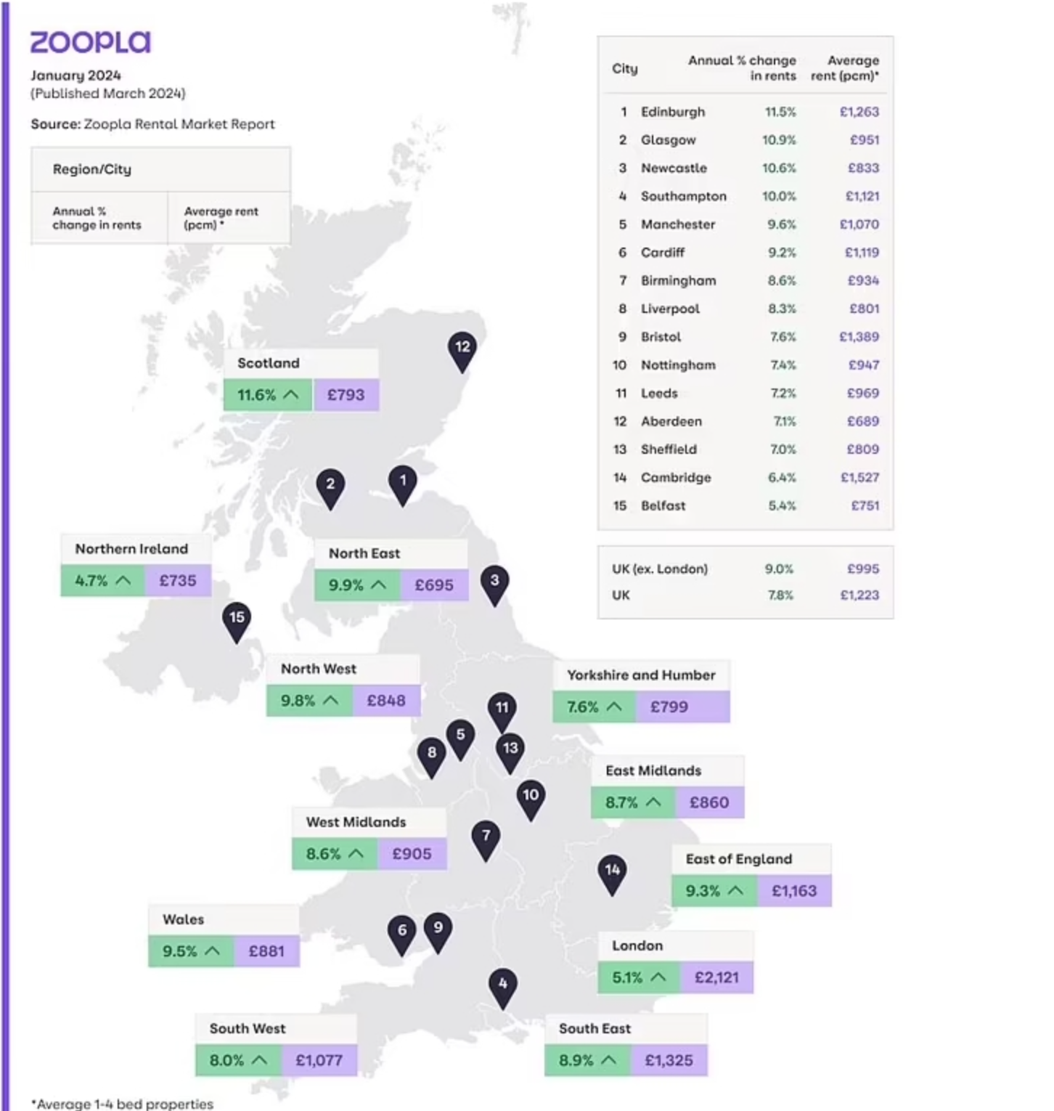Click map pin number 12 for Aberdeen
Viewport: 1054px width, 1111px height.
pyautogui.click(x=462, y=350)
